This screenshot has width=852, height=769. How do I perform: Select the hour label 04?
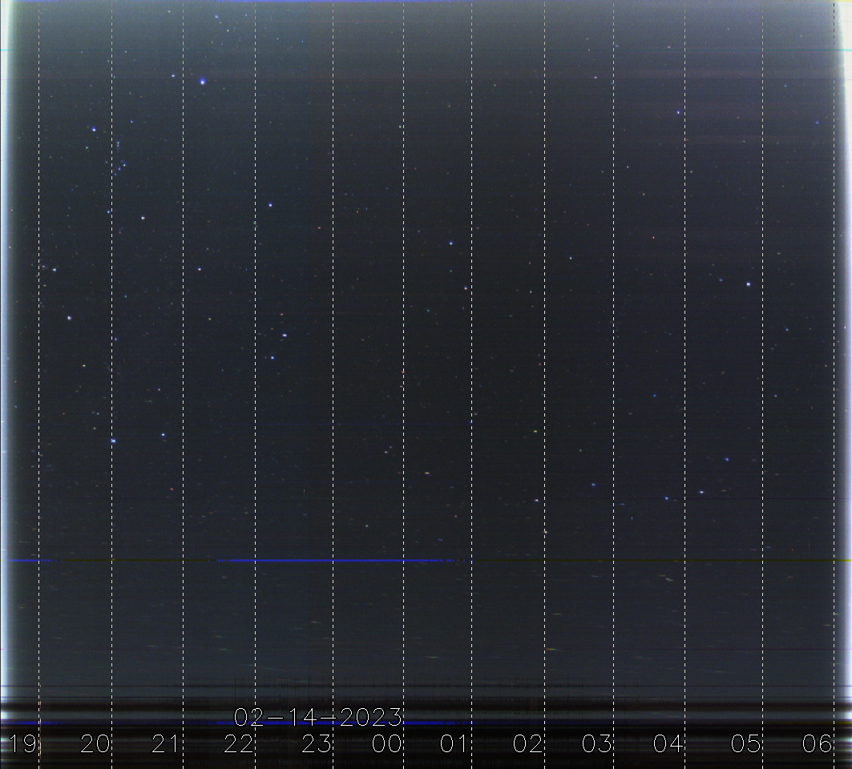tap(668, 743)
